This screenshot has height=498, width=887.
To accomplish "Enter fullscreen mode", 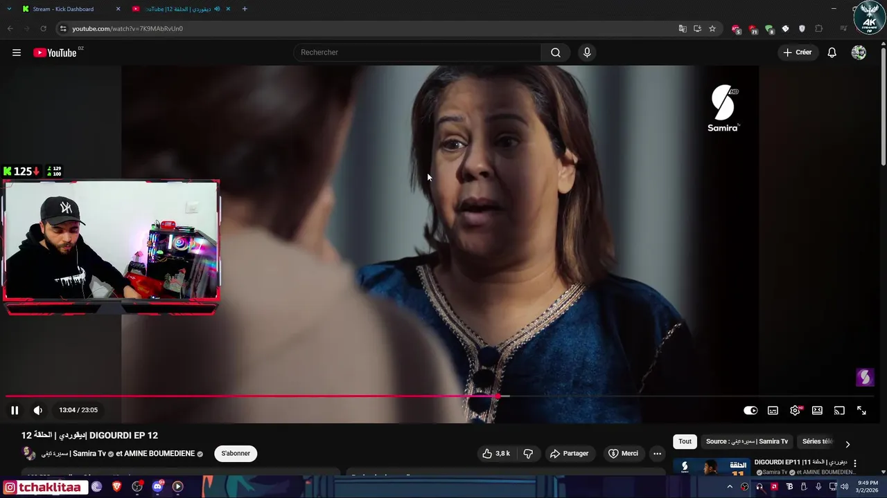I will (x=861, y=410).
